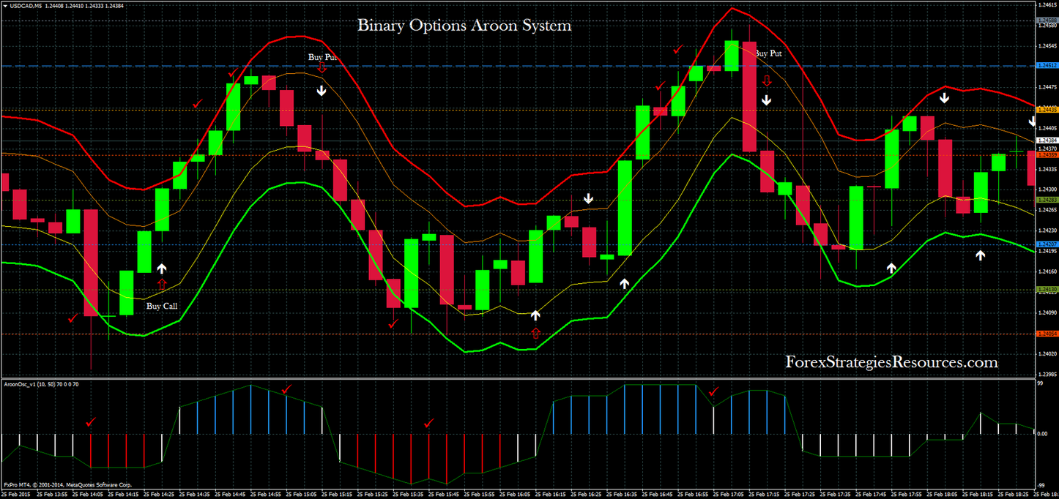This screenshot has height=499, width=1059.
Task: Click the 1.24335 price scale value
Action: (1048, 169)
